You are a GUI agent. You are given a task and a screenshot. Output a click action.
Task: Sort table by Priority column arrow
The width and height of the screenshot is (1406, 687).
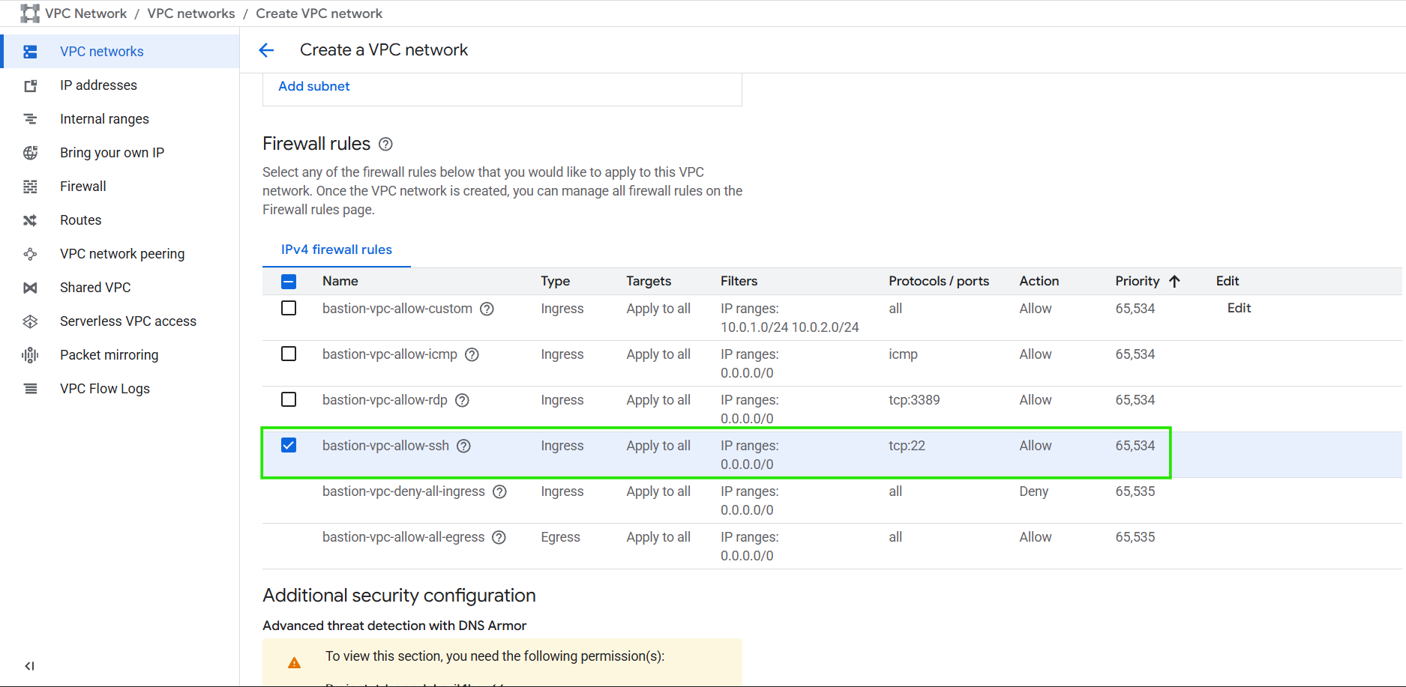click(1174, 281)
